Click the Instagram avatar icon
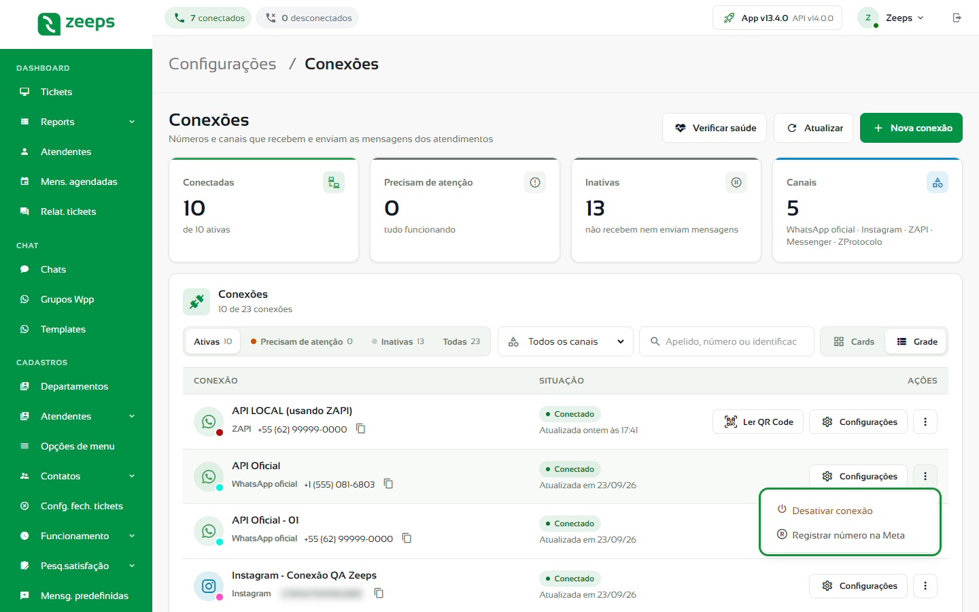The image size is (979, 612). tap(209, 585)
